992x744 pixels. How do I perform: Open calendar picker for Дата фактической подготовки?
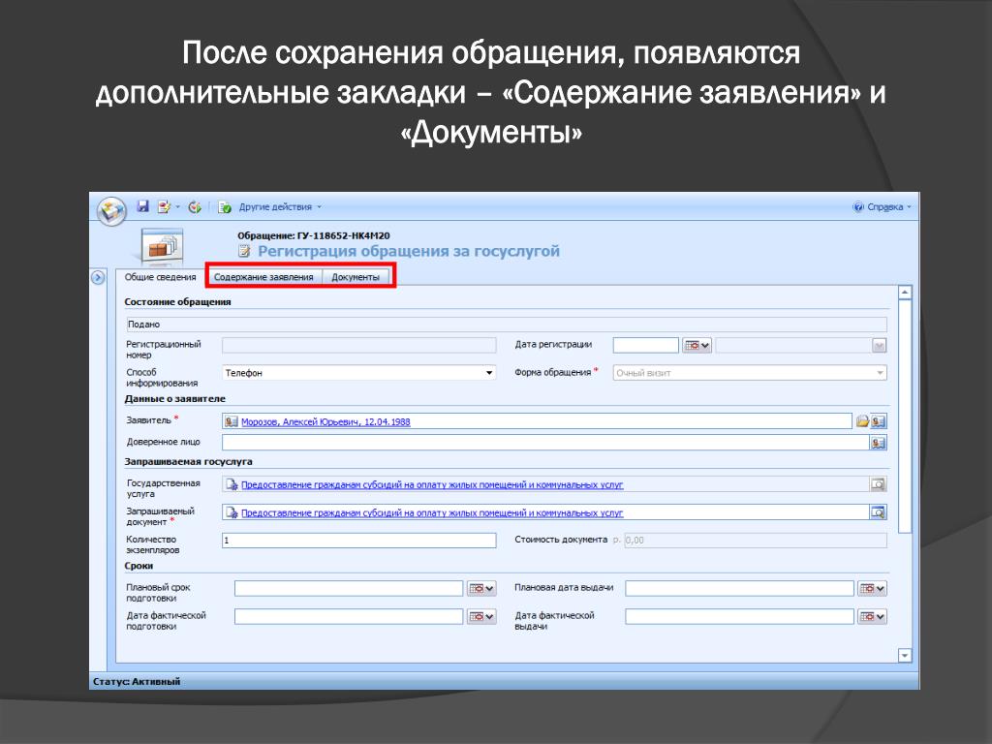click(481, 616)
